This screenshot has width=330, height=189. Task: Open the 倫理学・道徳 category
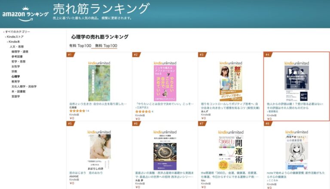click(20, 52)
